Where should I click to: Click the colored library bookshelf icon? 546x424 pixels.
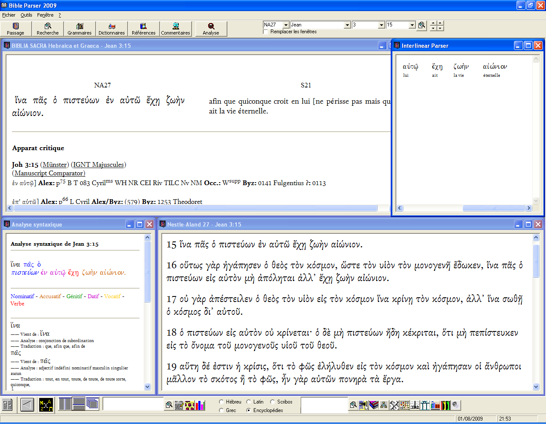(435, 405)
